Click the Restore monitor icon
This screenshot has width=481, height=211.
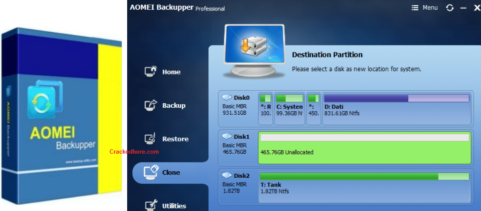coord(151,138)
